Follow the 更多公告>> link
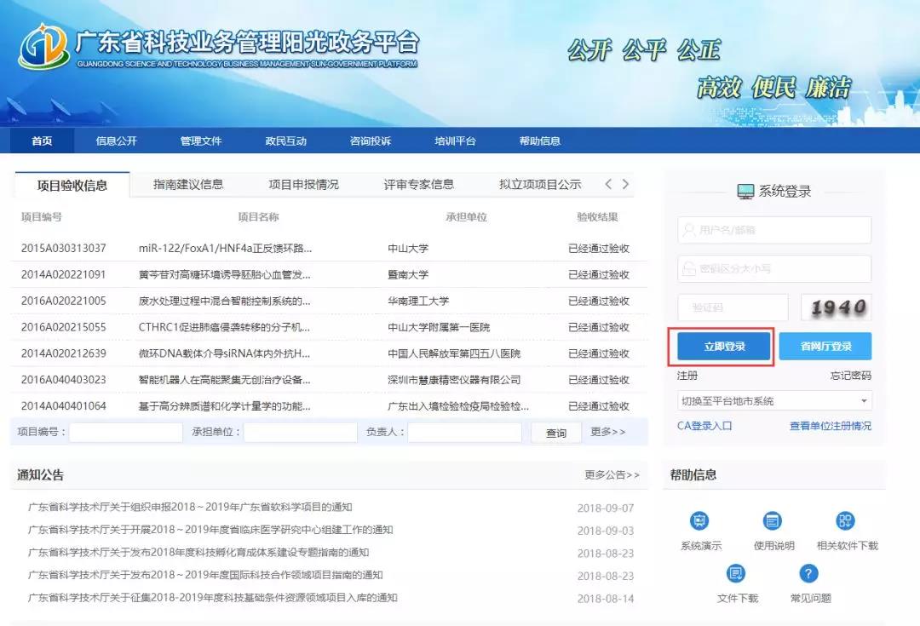The height and width of the screenshot is (626, 920). 612,475
